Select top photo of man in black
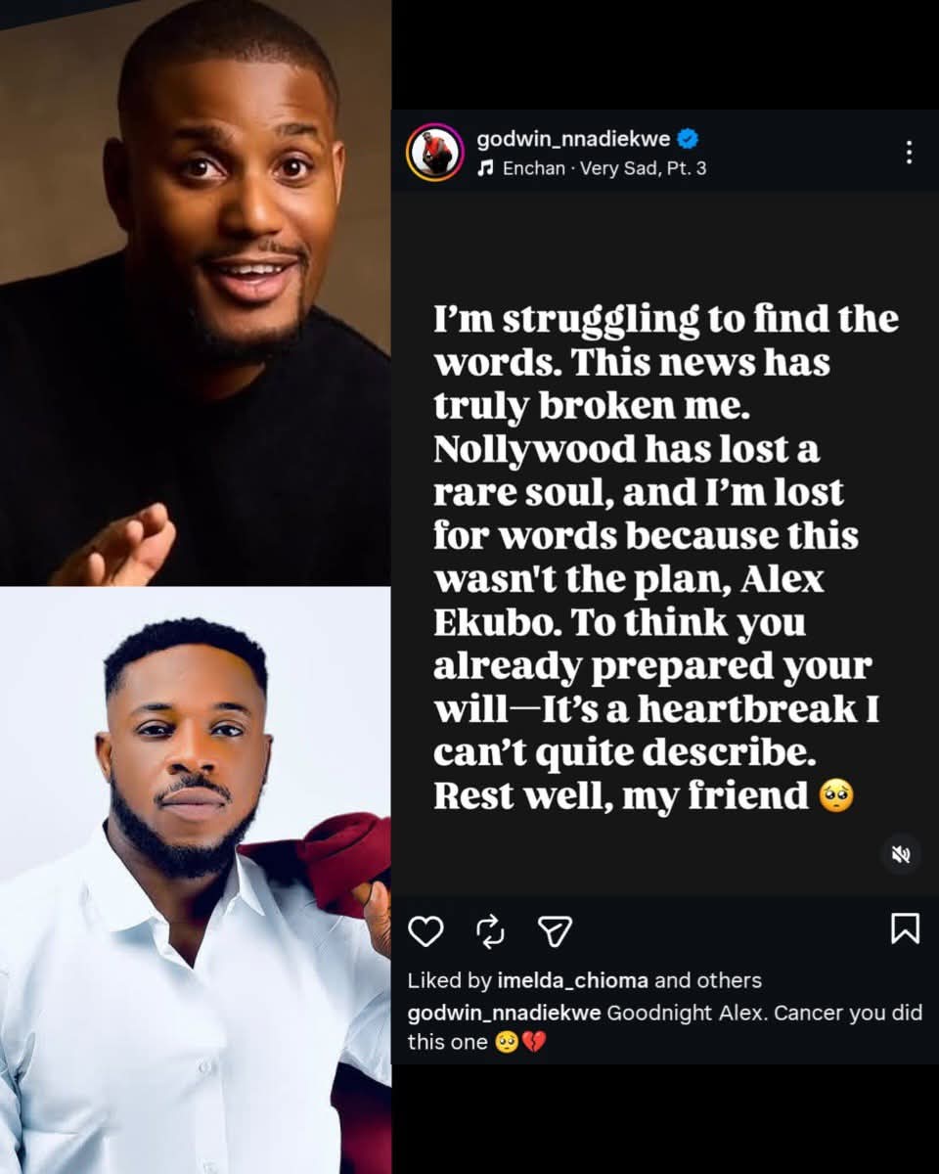 click(196, 293)
